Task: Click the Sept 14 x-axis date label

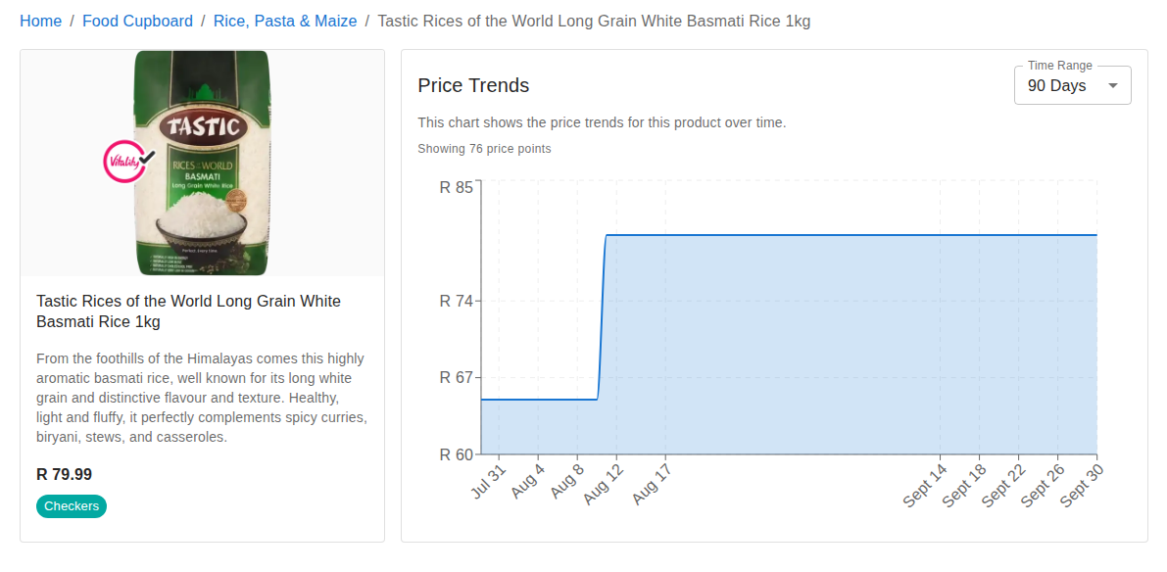Action: point(925,485)
